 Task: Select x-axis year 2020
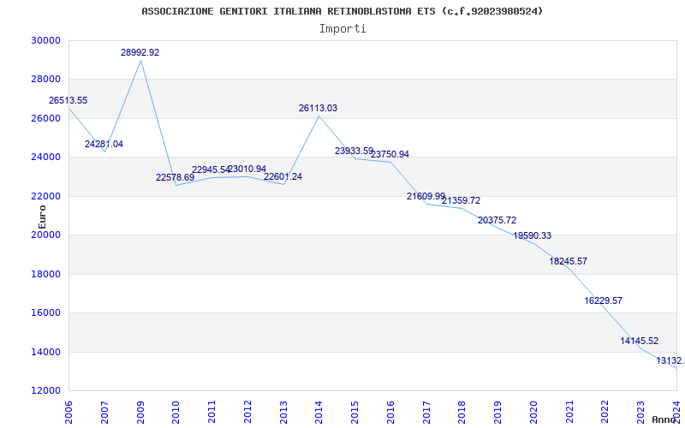point(533,412)
